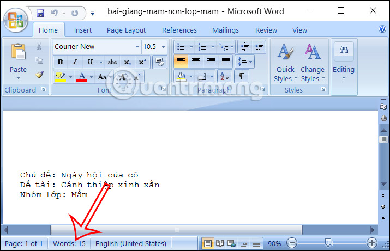Toggle Italic formatting
The width and height of the screenshot is (390, 251).
point(75,62)
